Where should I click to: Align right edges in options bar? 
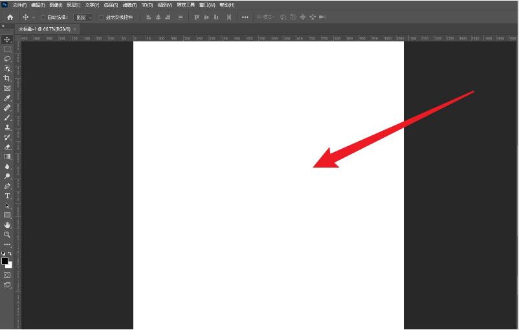(x=168, y=17)
